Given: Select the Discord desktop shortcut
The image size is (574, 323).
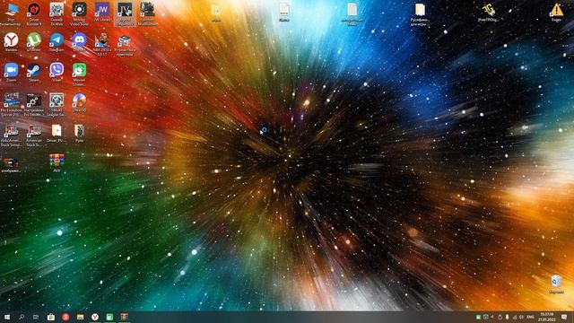Looking at the screenshot, I should click(80, 42).
